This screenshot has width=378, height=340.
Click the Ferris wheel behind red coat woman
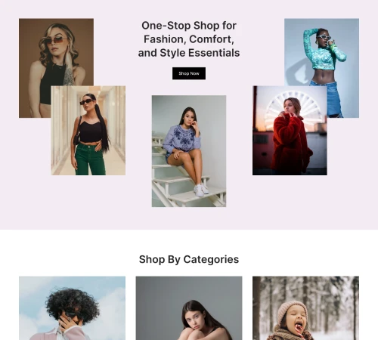coord(293,107)
